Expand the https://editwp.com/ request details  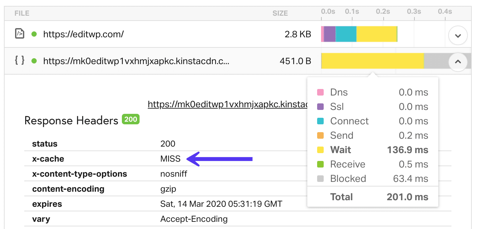pyautogui.click(x=458, y=35)
